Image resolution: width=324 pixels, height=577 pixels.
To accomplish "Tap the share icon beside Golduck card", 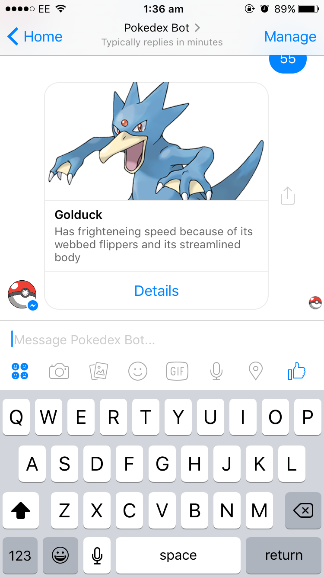I will coord(287,196).
